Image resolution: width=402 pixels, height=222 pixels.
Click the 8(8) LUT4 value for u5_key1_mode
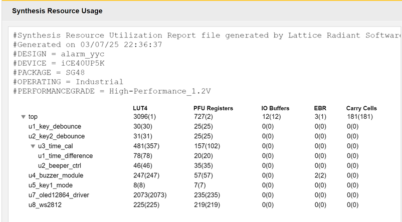(139, 185)
